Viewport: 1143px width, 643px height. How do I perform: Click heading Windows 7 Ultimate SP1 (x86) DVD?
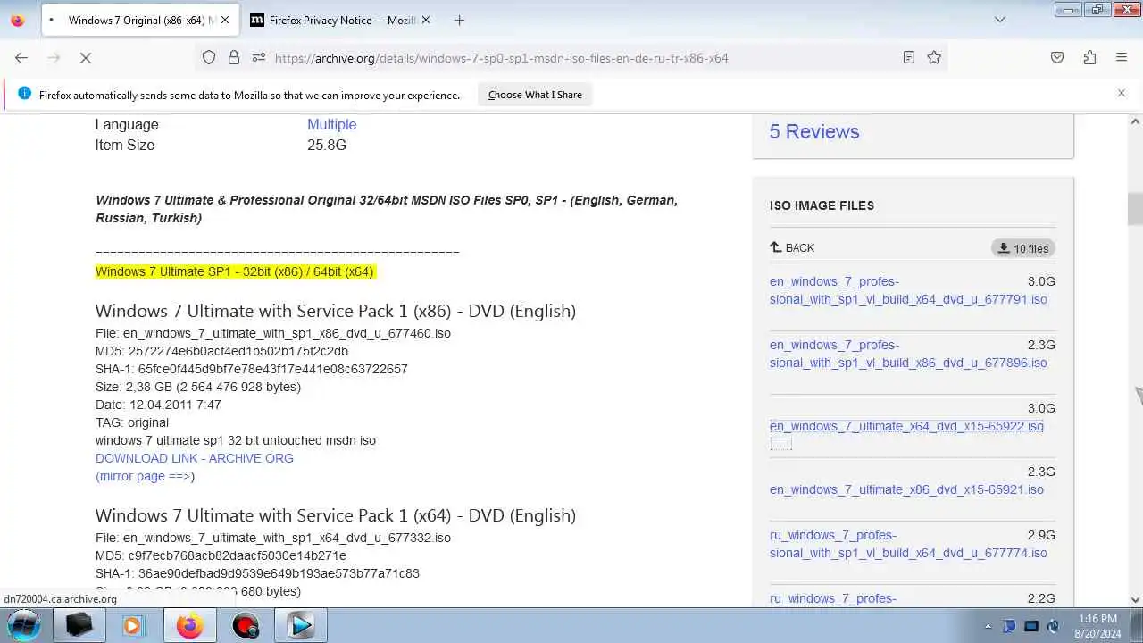click(x=336, y=311)
